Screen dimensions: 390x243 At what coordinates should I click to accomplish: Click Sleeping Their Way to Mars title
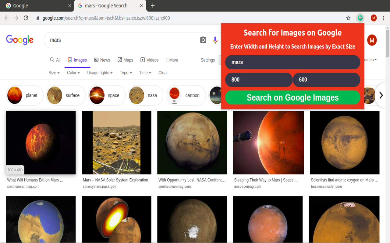[x=266, y=180]
